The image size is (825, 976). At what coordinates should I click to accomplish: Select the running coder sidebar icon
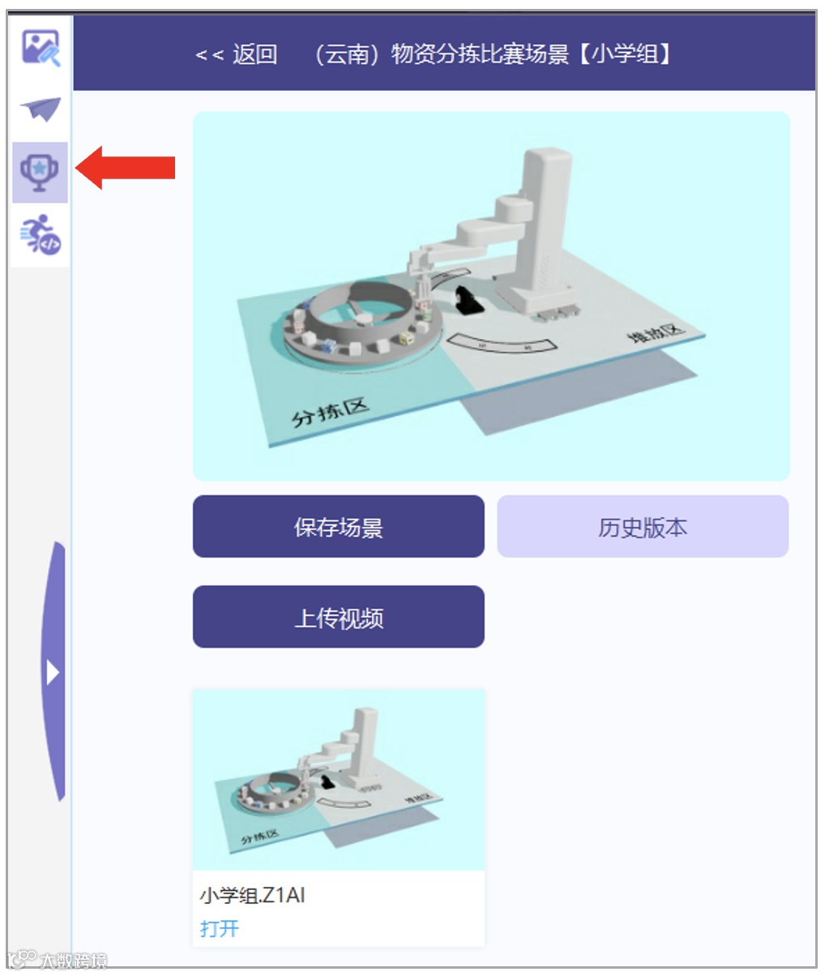click(x=41, y=236)
